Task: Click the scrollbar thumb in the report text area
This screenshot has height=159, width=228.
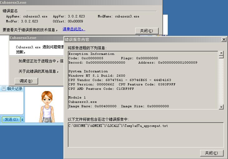Action: click(x=221, y=57)
